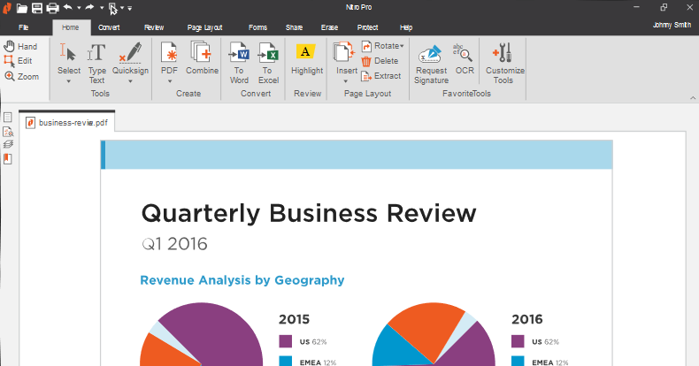This screenshot has height=366, width=699.
Task: Click the quick access select cursor icon
Action: tap(113, 9)
